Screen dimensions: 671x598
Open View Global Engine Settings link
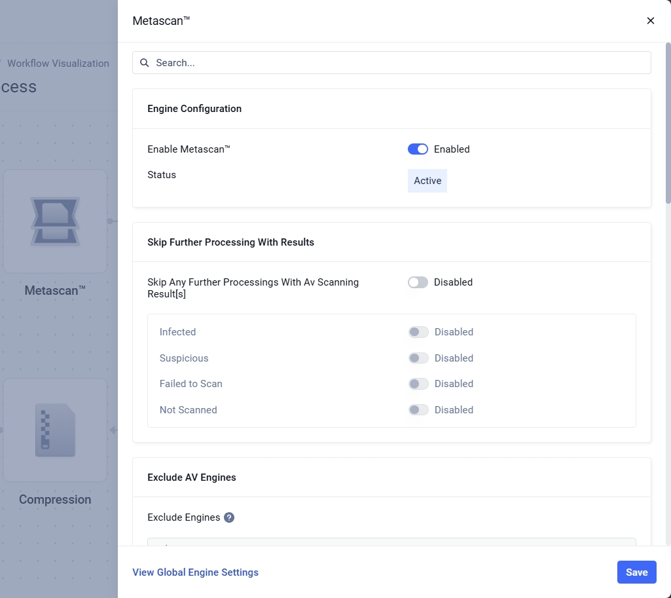click(195, 572)
